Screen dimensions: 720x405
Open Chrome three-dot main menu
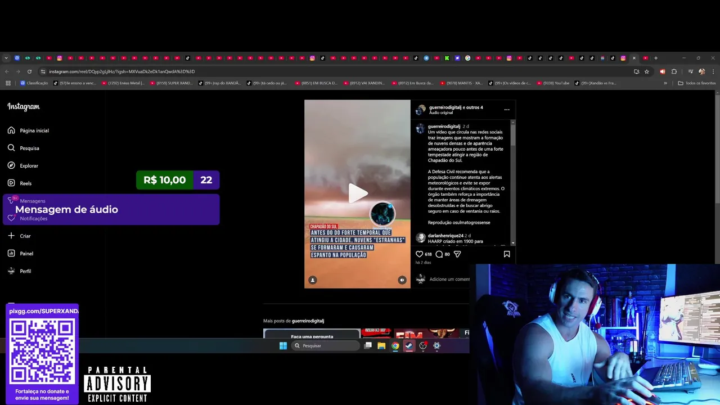coord(712,71)
